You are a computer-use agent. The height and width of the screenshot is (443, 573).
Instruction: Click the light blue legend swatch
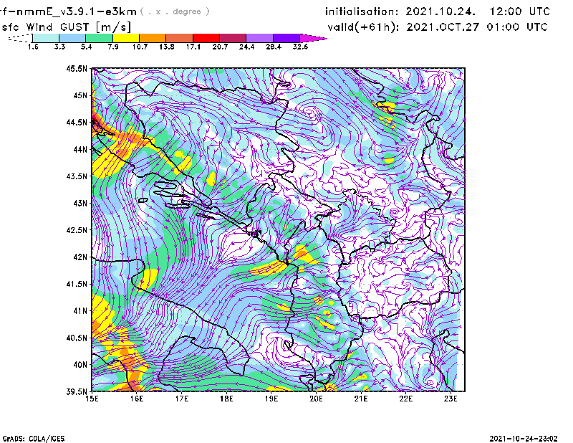[x=72, y=38]
